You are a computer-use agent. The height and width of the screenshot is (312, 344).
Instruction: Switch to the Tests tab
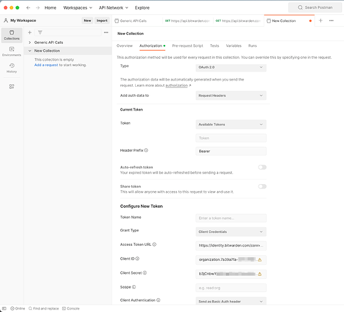[214, 46]
